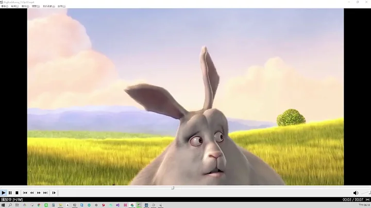Screen dimensions: 371x208
Task: Pause the video playback
Action: tap(10, 193)
